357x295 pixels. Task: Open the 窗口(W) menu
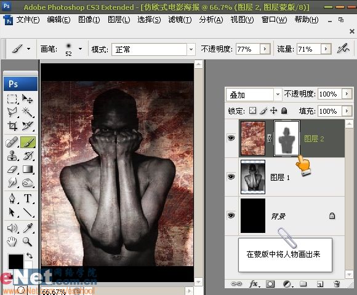pos(274,20)
